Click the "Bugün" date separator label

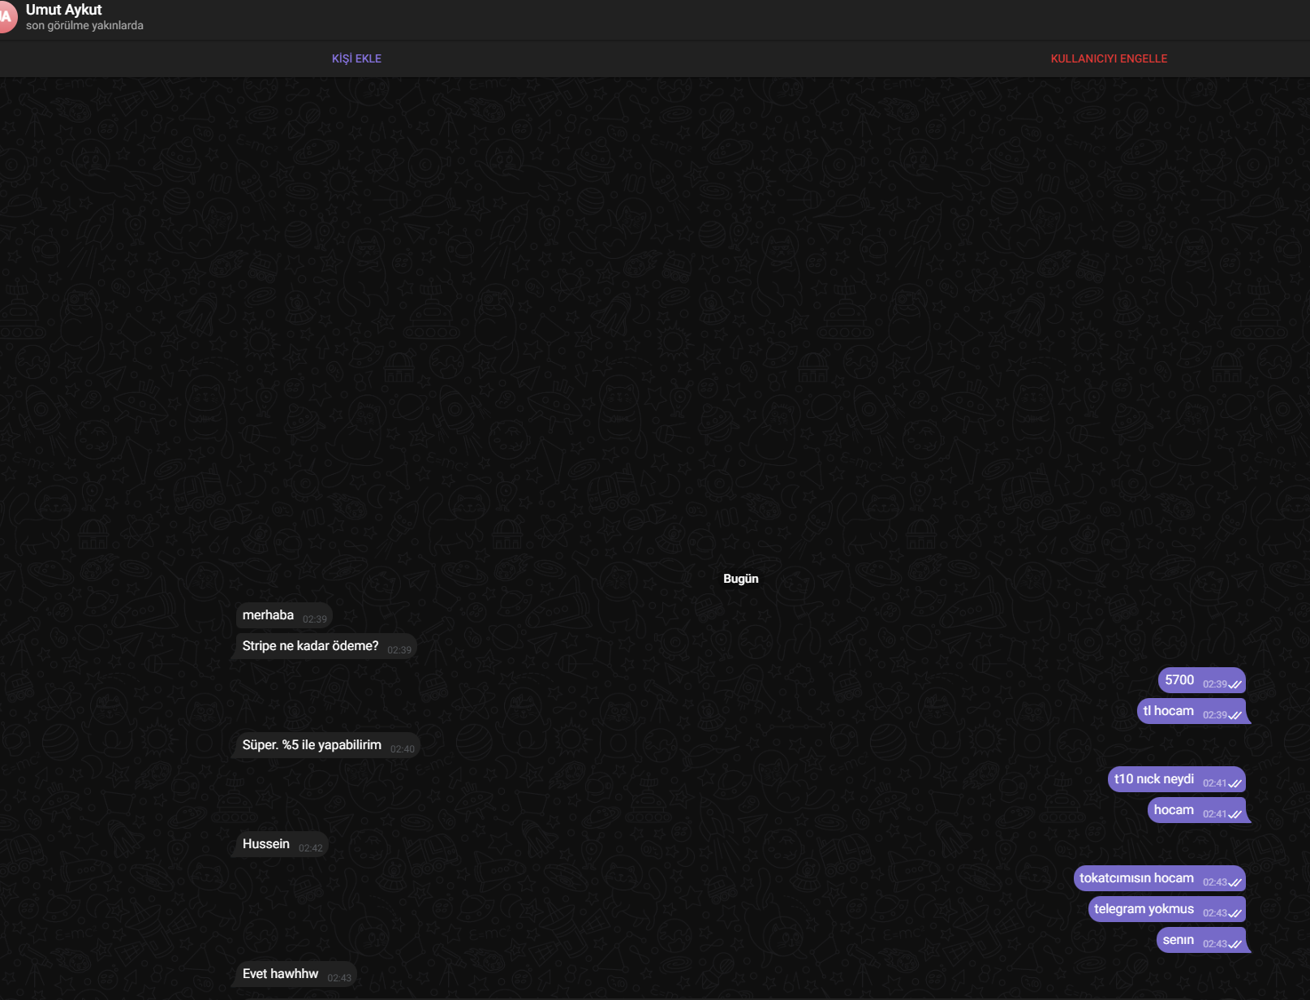tap(741, 579)
